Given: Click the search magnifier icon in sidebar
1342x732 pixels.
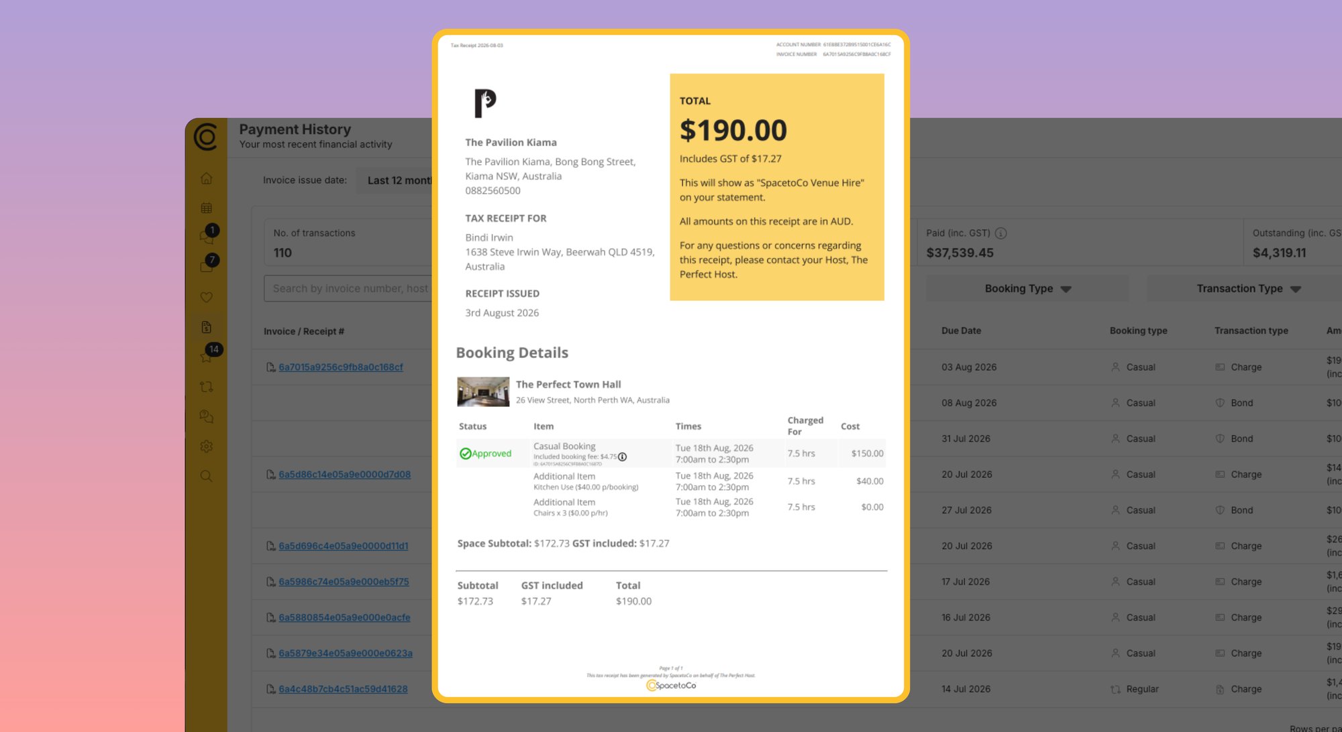Looking at the screenshot, I should (x=206, y=476).
